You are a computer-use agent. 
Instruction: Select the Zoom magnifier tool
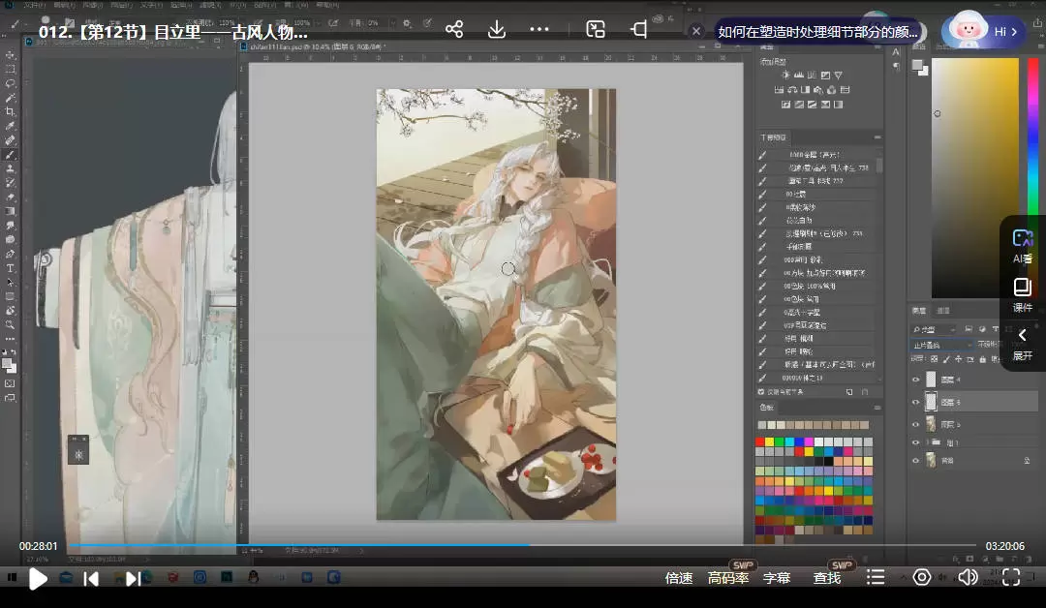(10, 324)
